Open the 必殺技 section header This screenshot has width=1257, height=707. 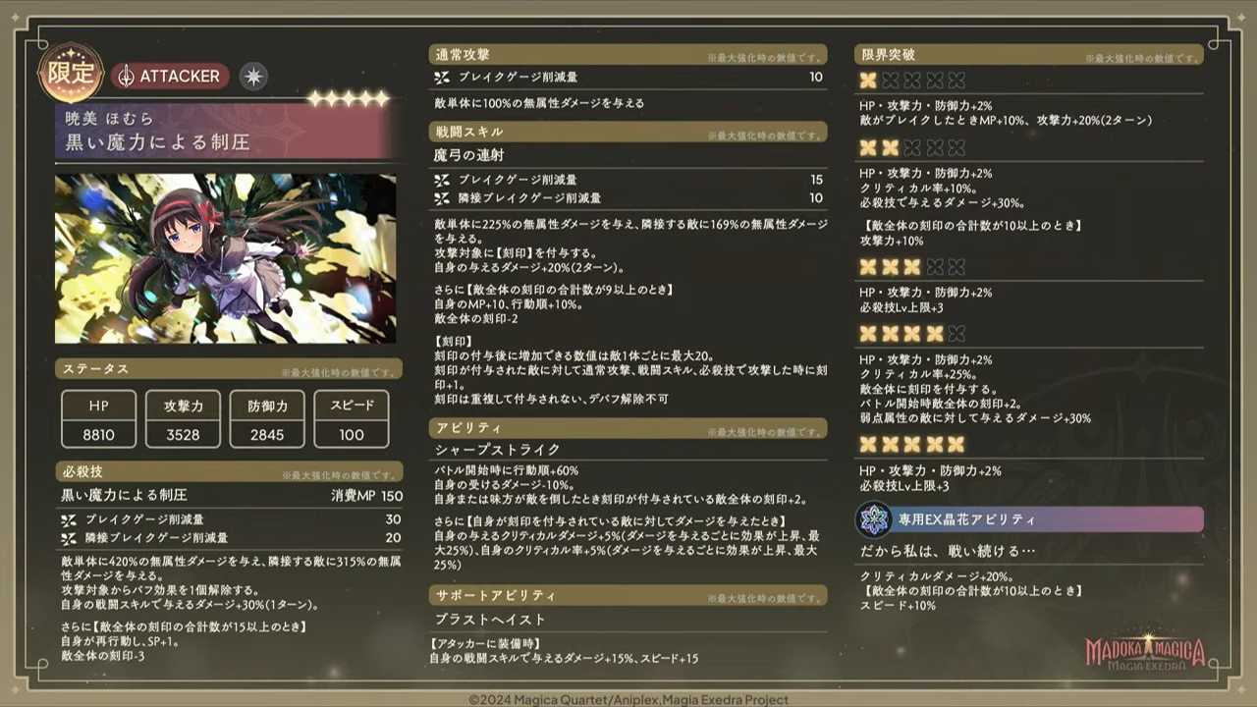click(x=228, y=472)
